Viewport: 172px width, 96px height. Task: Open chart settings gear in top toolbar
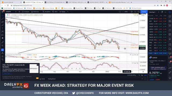point(132,12)
